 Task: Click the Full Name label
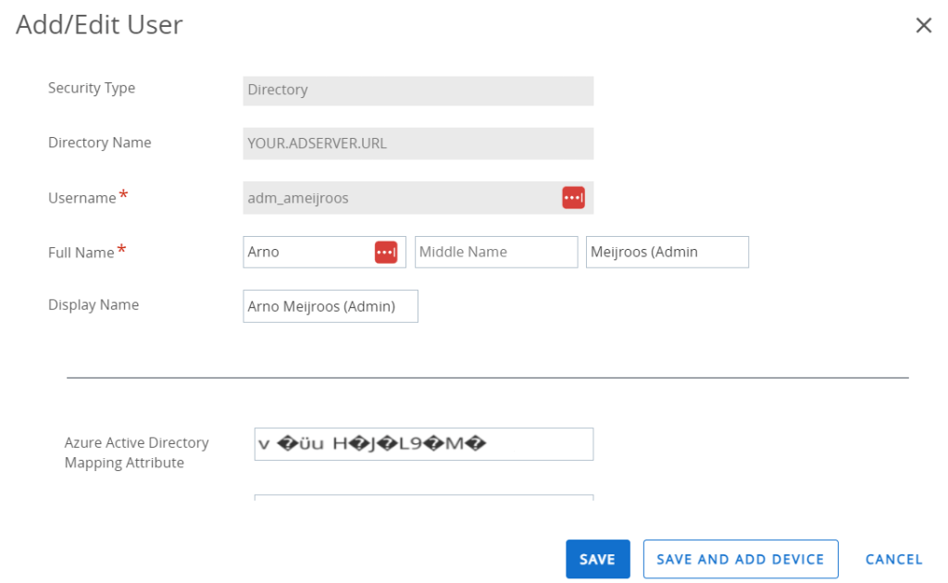(x=81, y=253)
